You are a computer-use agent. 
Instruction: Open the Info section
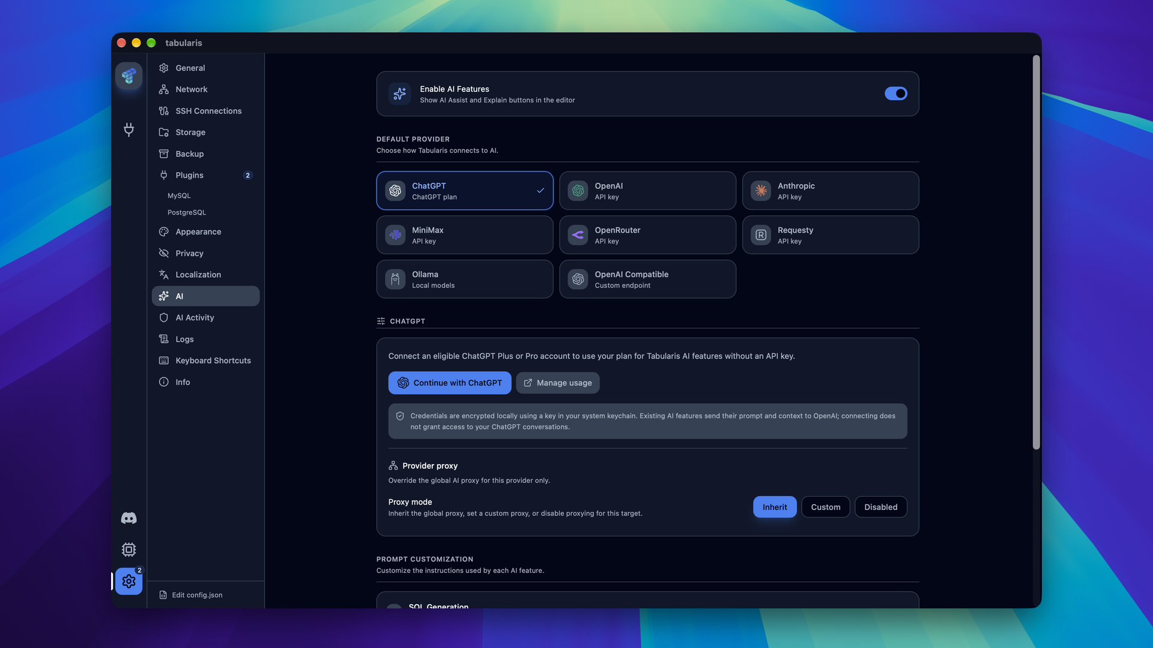[x=205, y=382]
